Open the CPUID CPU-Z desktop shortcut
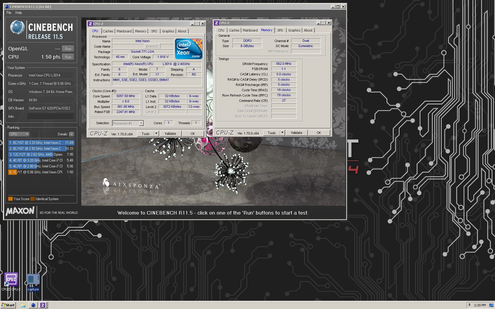Screen dimensions: 495x309 pos(11,282)
